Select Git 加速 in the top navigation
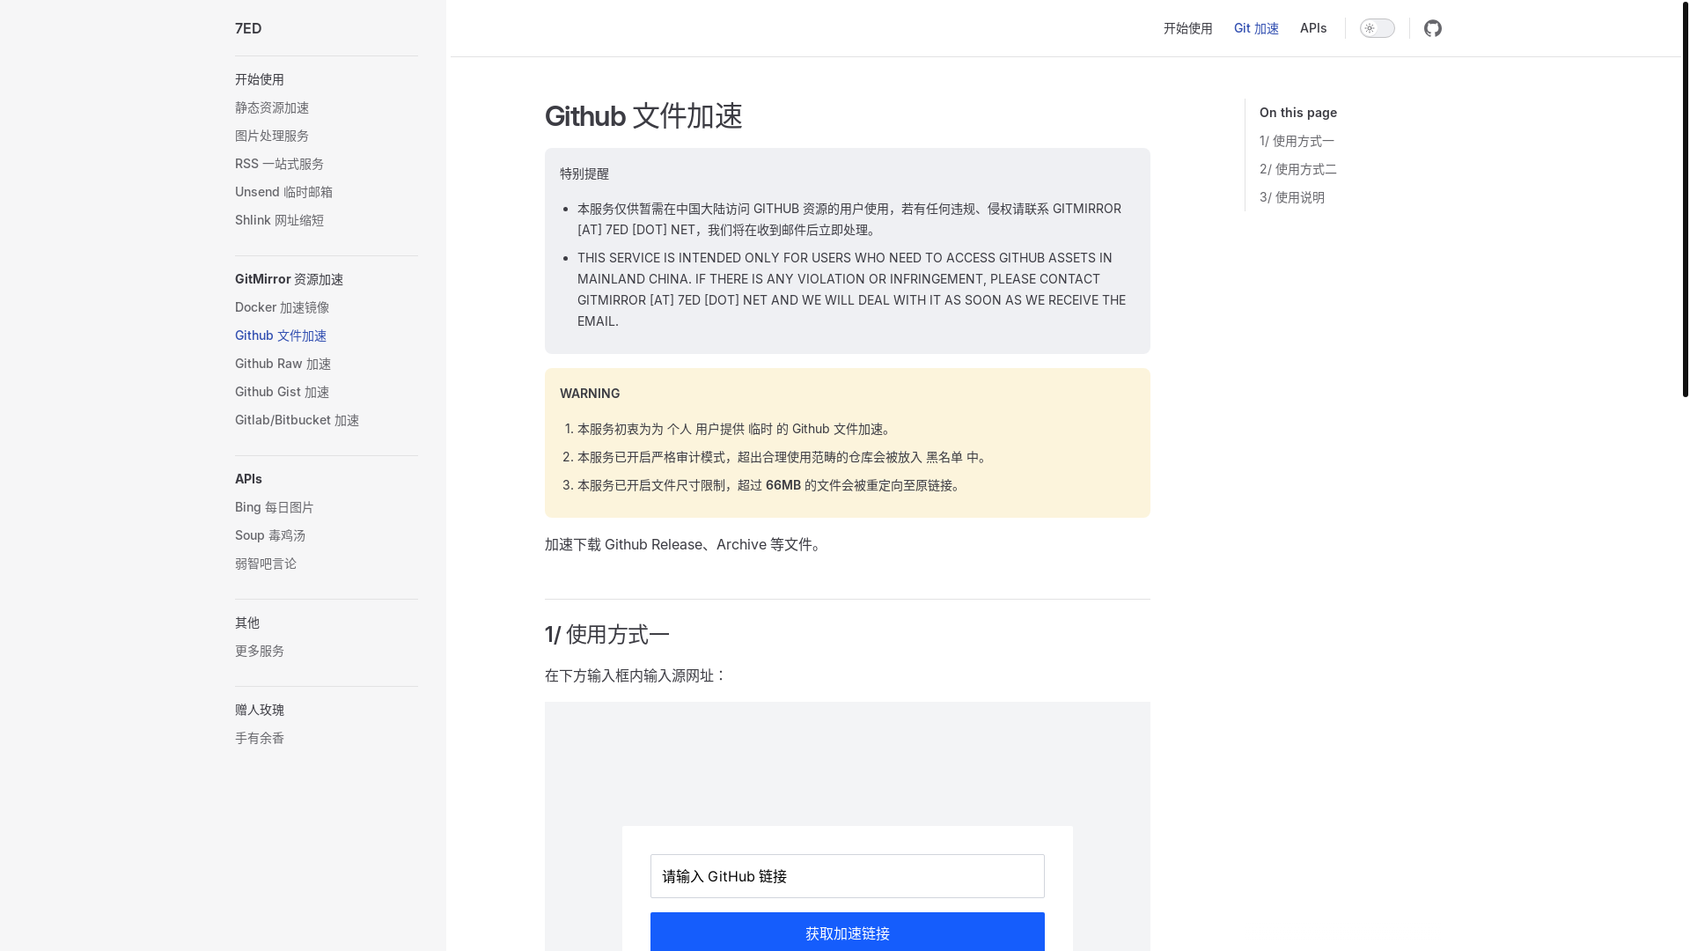 (1256, 28)
